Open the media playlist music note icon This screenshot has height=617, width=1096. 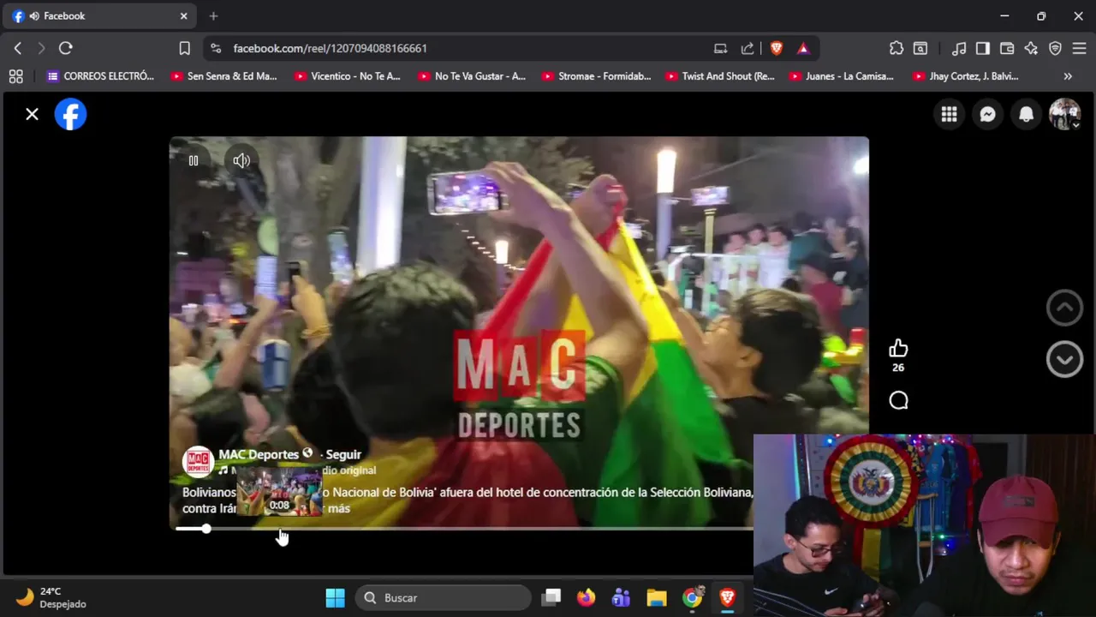tap(959, 48)
